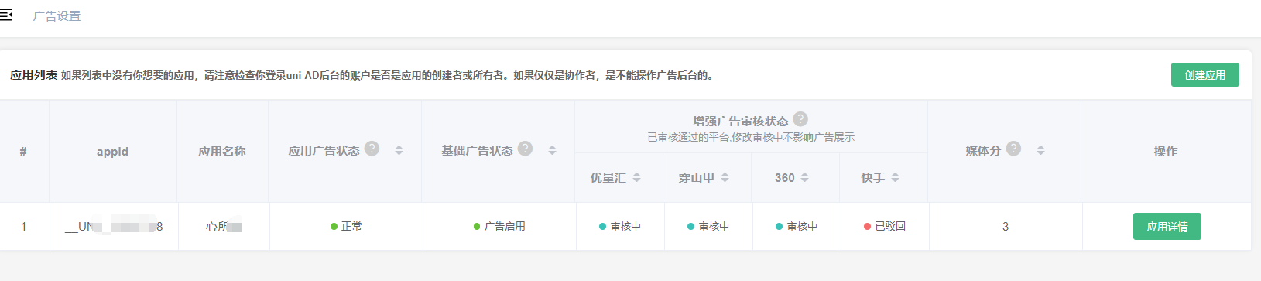Open the 广告设置 breadcrumb tab

(57, 16)
